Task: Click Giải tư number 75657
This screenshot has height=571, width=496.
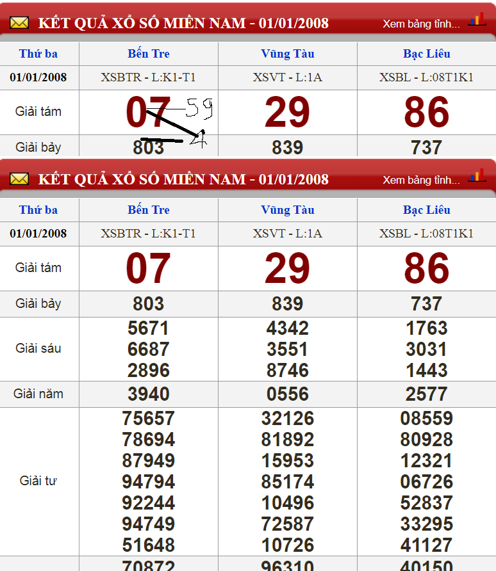Action: pos(148,419)
